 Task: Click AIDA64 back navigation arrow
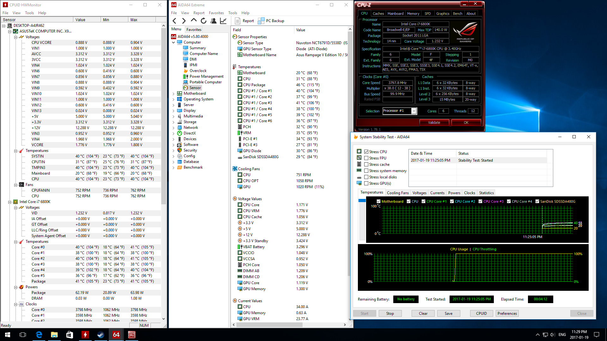tap(175, 21)
